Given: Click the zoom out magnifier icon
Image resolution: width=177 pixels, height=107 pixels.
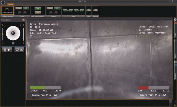Looking at the screenshot, I should pos(3,43).
